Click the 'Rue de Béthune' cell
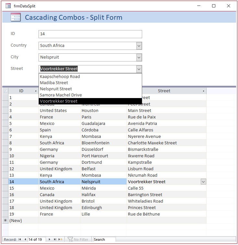The width and height of the screenshot is (238, 245). pos(166,214)
